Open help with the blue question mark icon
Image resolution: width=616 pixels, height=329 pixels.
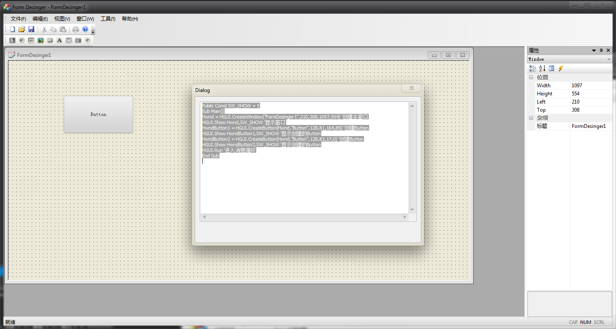pyautogui.click(x=85, y=30)
